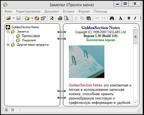Maximize the Заметки window
This screenshot has width=144, height=115.
pos(125,4)
